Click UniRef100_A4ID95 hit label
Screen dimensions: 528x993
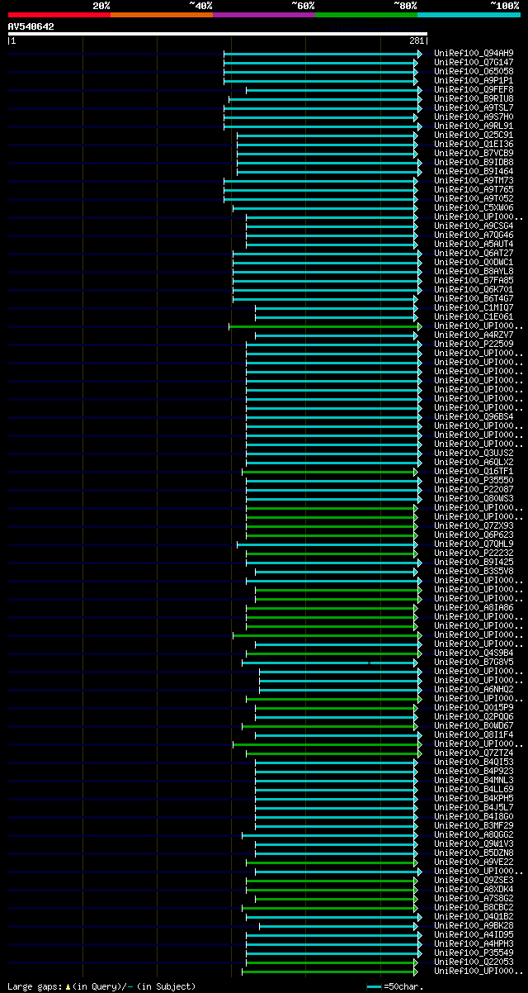tap(474, 934)
